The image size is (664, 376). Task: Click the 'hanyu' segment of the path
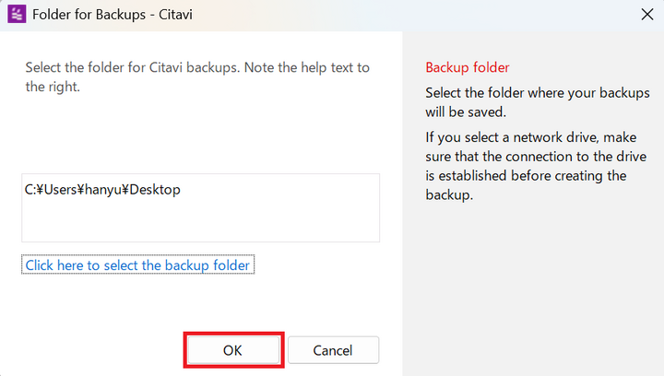pyautogui.click(x=103, y=190)
